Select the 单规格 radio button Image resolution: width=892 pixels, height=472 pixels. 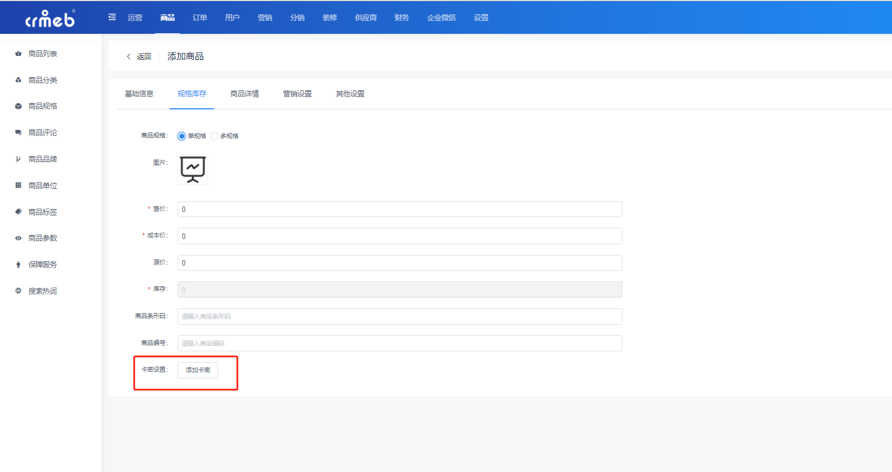coord(182,136)
